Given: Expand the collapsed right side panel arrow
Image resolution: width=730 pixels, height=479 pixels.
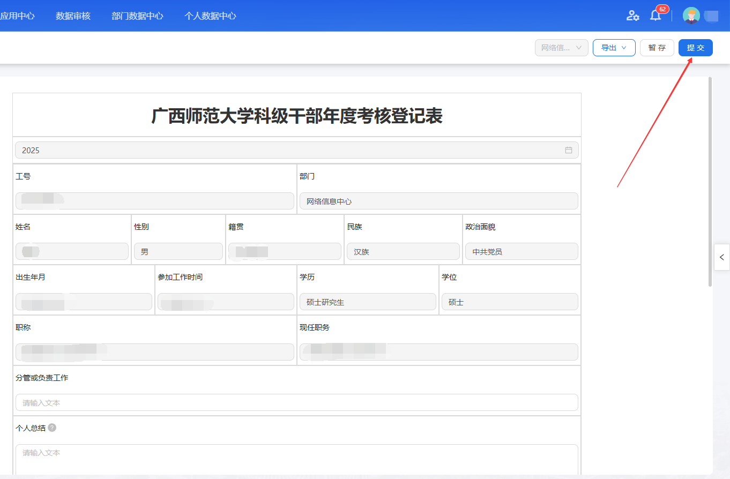Looking at the screenshot, I should point(722,257).
